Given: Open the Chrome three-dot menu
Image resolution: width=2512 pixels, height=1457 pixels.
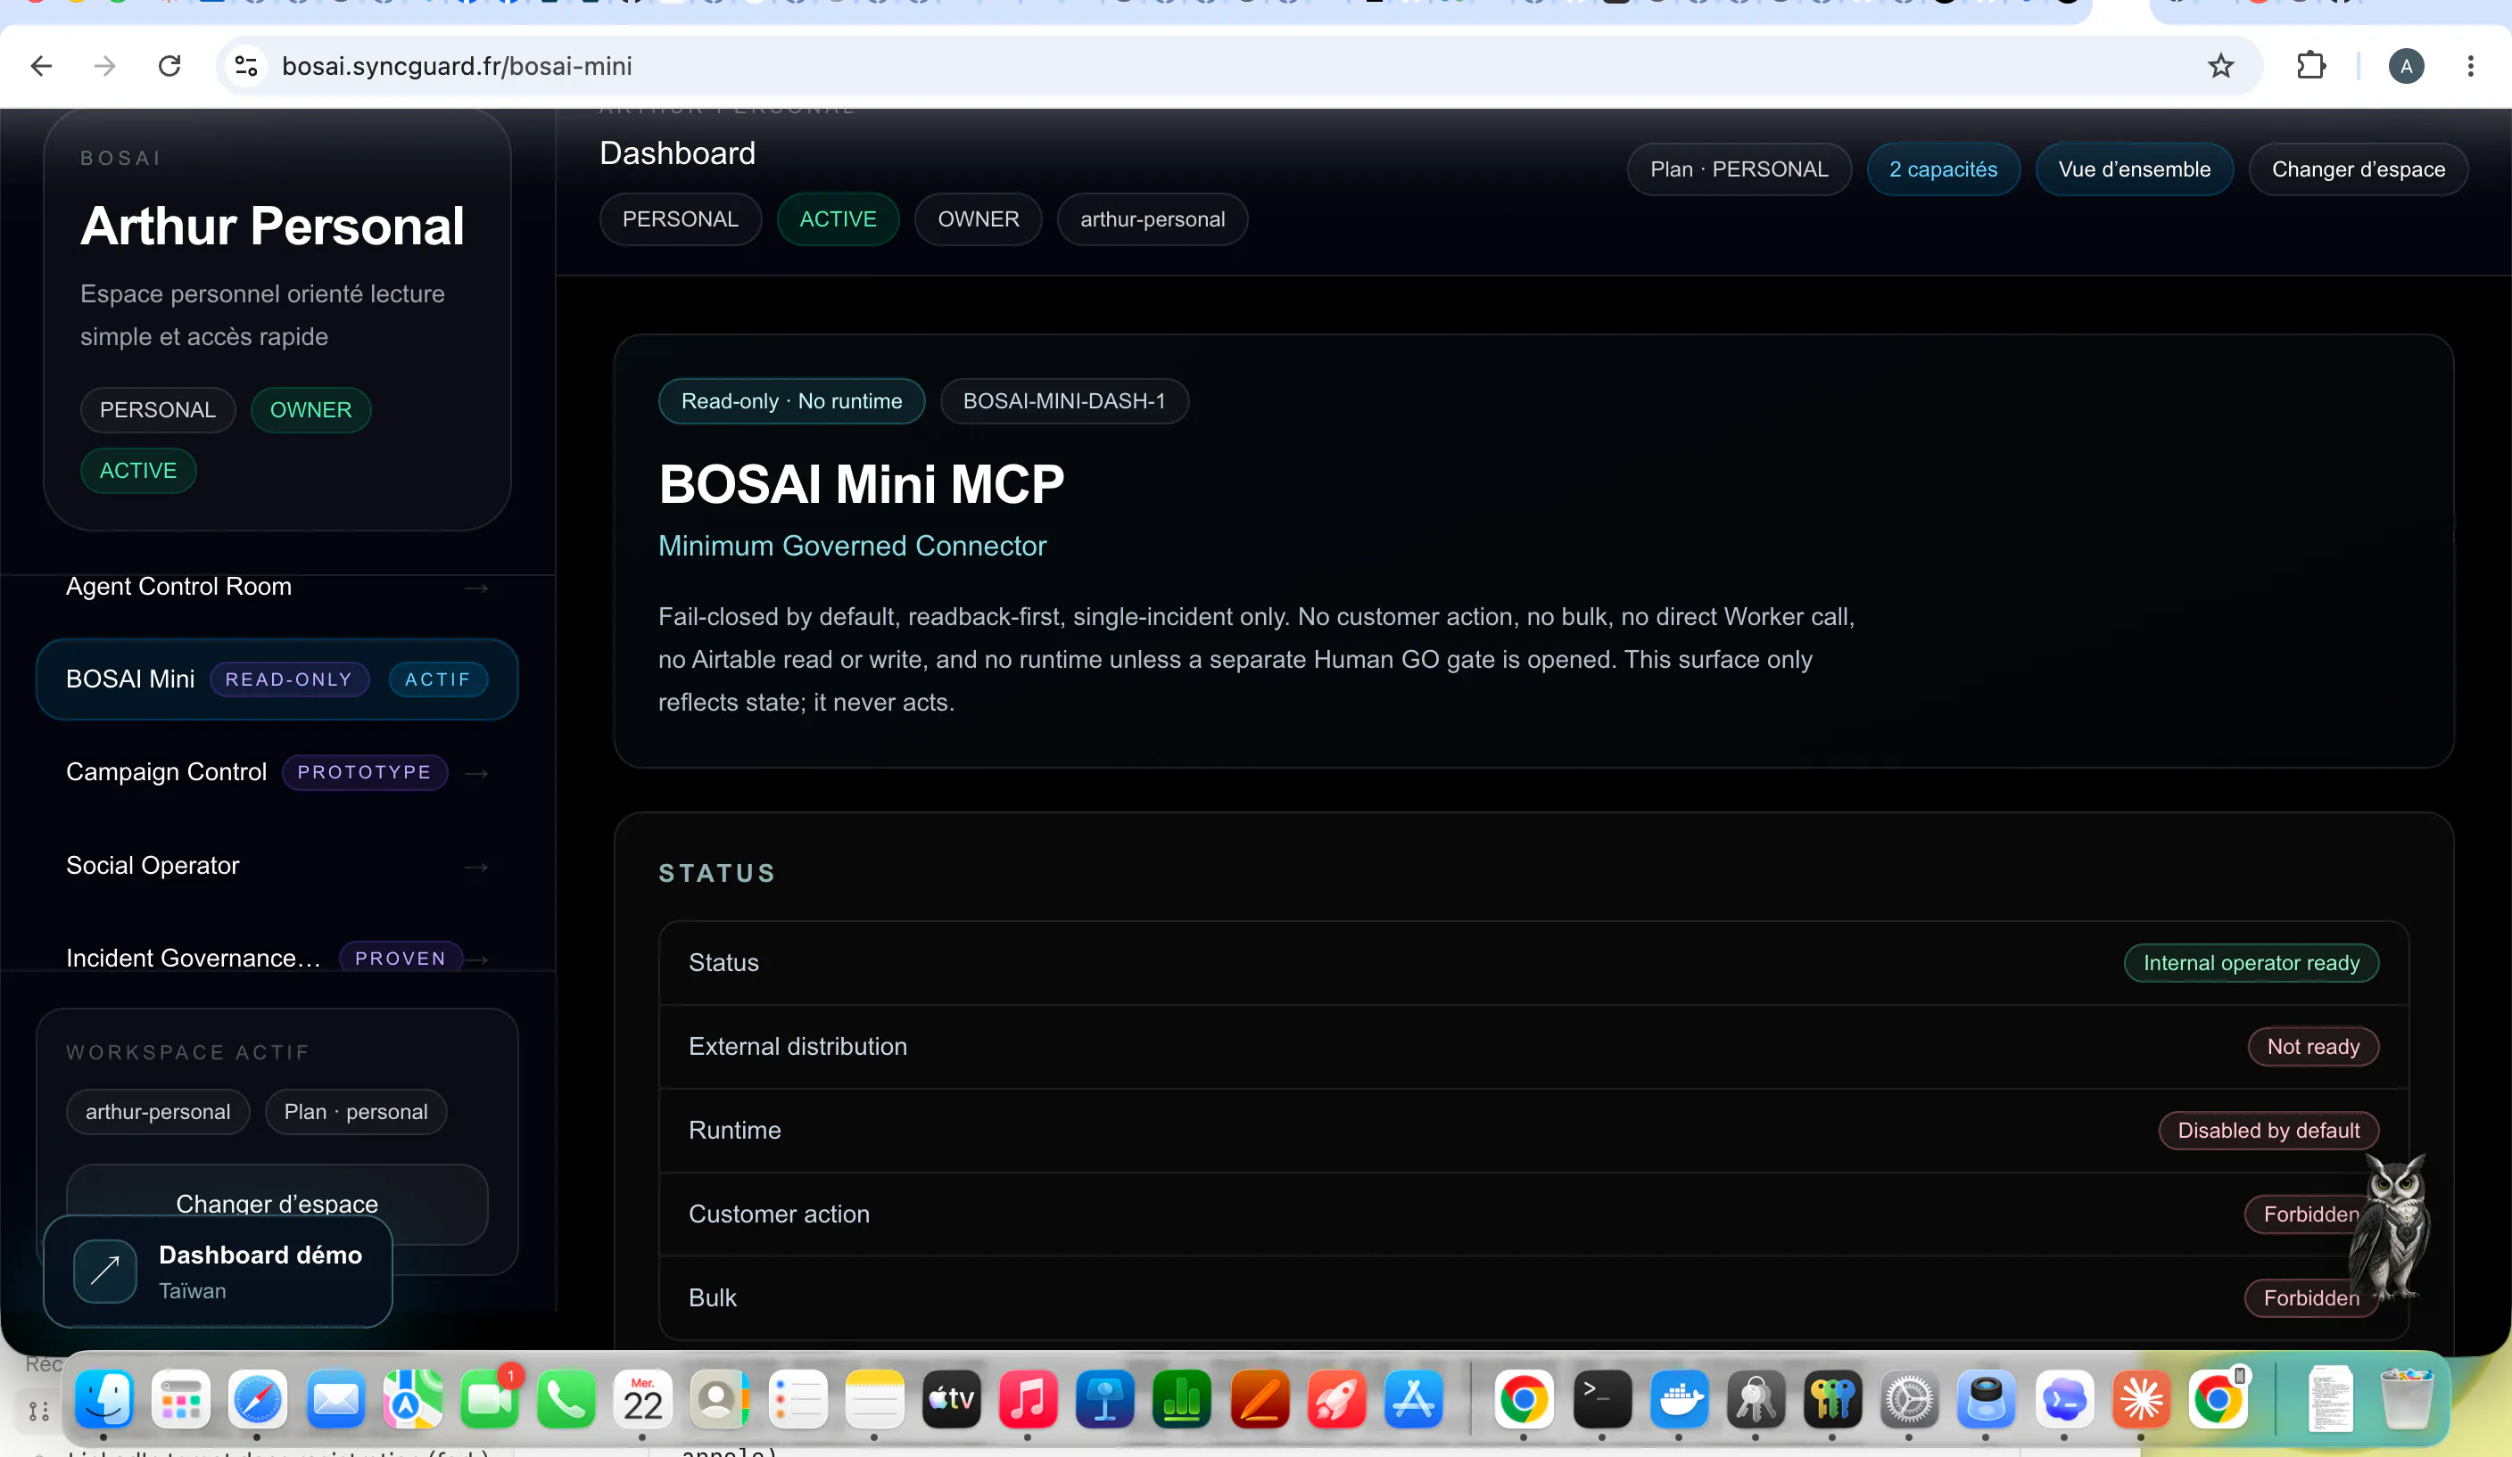Looking at the screenshot, I should pos(2470,67).
